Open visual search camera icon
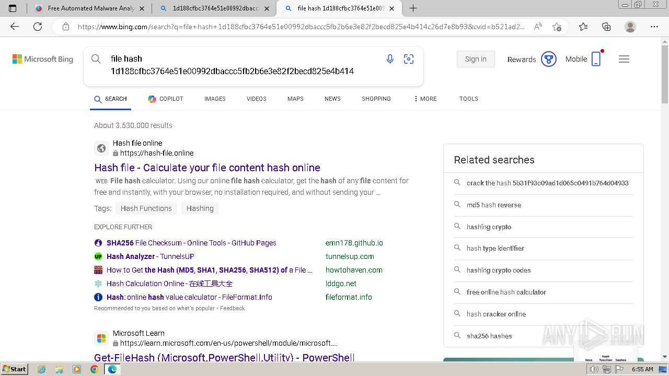 click(409, 59)
